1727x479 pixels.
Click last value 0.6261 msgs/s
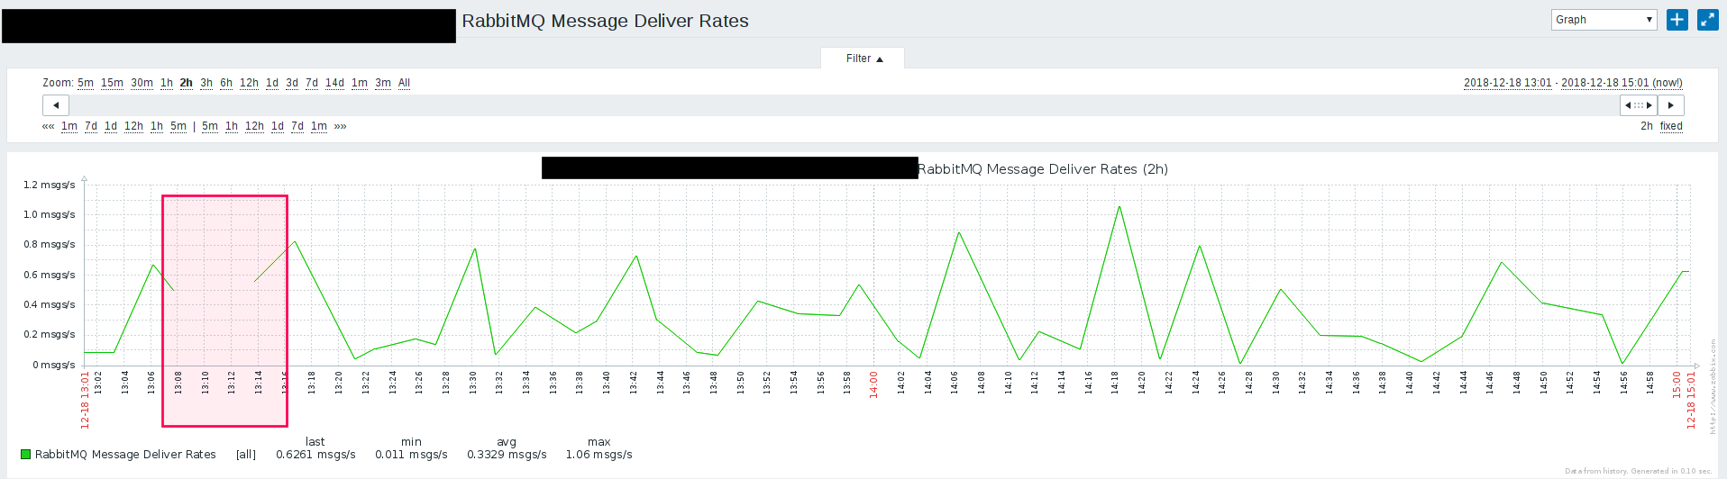[x=315, y=455]
